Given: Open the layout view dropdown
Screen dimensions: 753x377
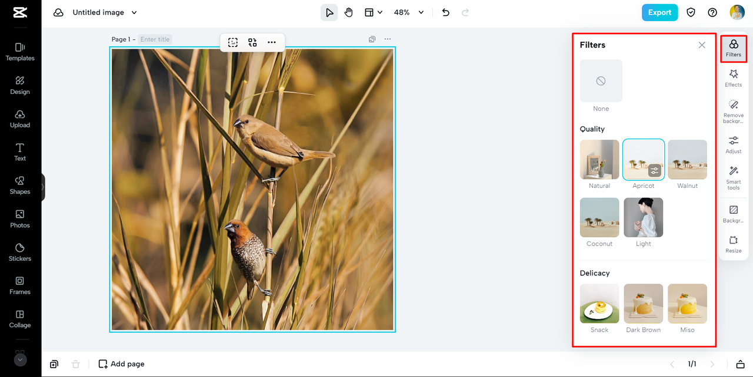Looking at the screenshot, I should (373, 12).
